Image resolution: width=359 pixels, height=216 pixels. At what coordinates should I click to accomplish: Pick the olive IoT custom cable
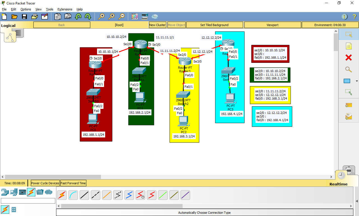[x=174, y=195]
